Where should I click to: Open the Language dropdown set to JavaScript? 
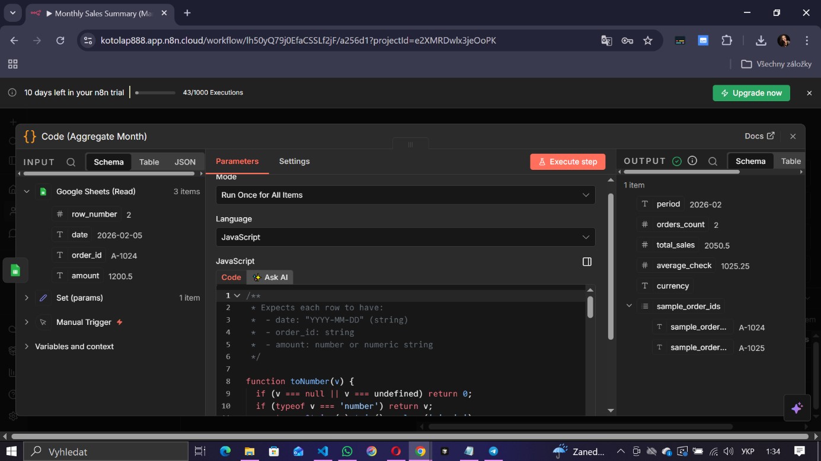tap(405, 237)
